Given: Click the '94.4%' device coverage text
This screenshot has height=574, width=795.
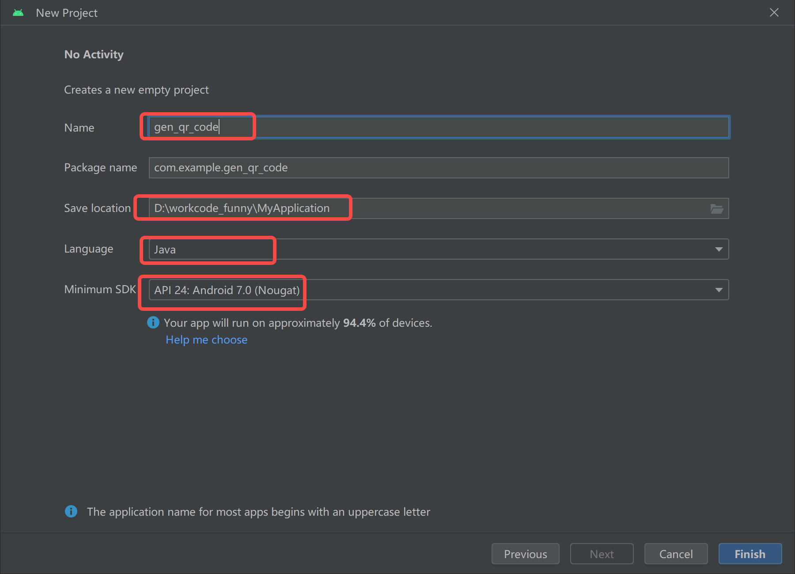Looking at the screenshot, I should (359, 323).
